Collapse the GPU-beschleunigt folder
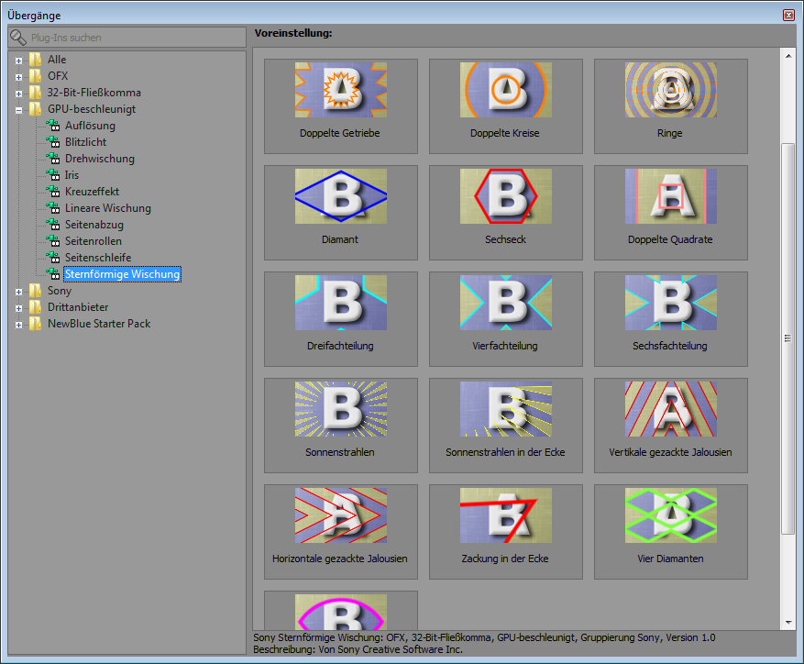Screen dimensions: 804x664 click(18, 110)
